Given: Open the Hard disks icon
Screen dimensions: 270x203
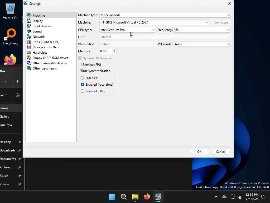Looking at the screenshot, I should coord(29,53).
